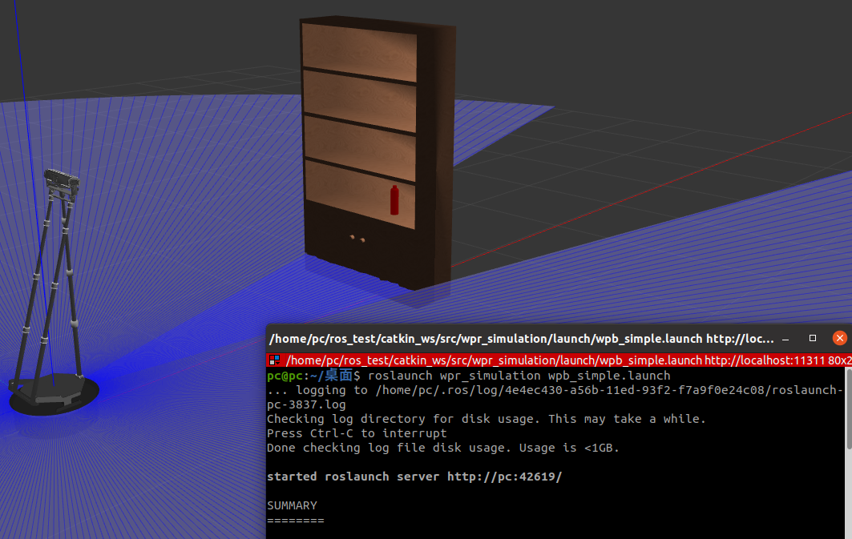Click the red bottle on the bookshelf
852x539 pixels.
tap(394, 199)
